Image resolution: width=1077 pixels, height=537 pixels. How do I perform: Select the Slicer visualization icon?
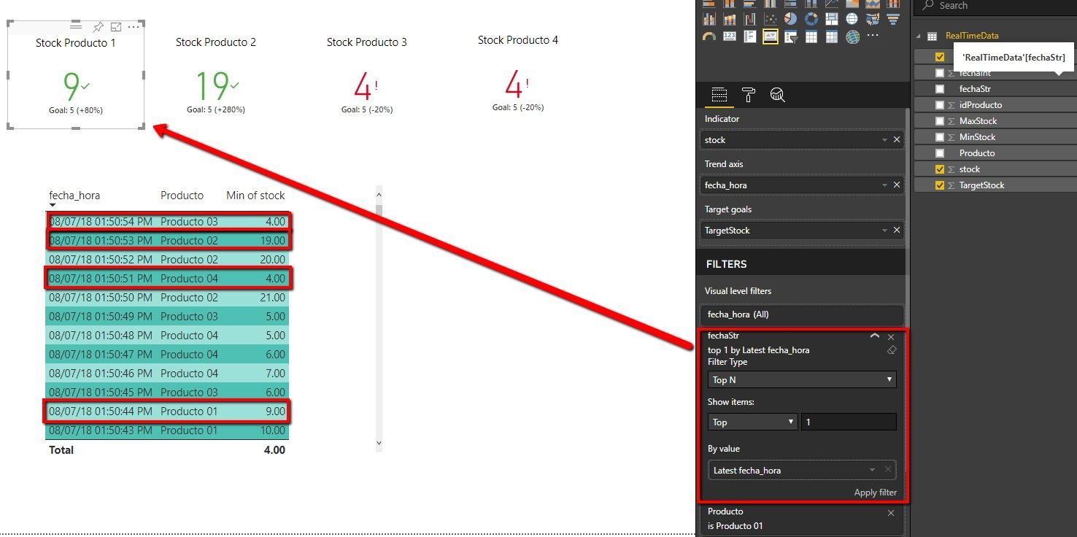point(791,36)
